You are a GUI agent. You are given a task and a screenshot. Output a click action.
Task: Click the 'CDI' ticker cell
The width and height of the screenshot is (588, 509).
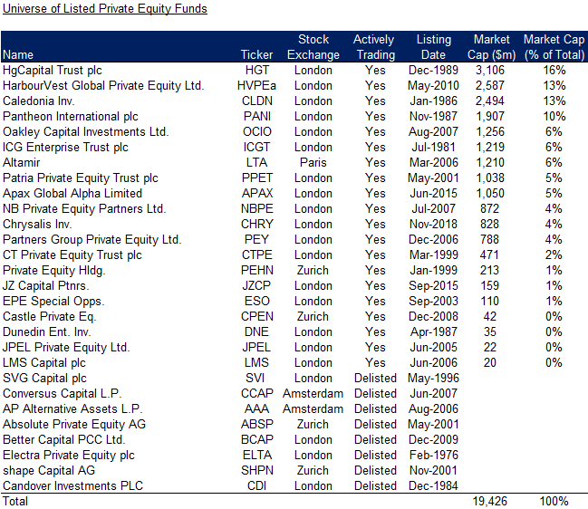point(257,485)
